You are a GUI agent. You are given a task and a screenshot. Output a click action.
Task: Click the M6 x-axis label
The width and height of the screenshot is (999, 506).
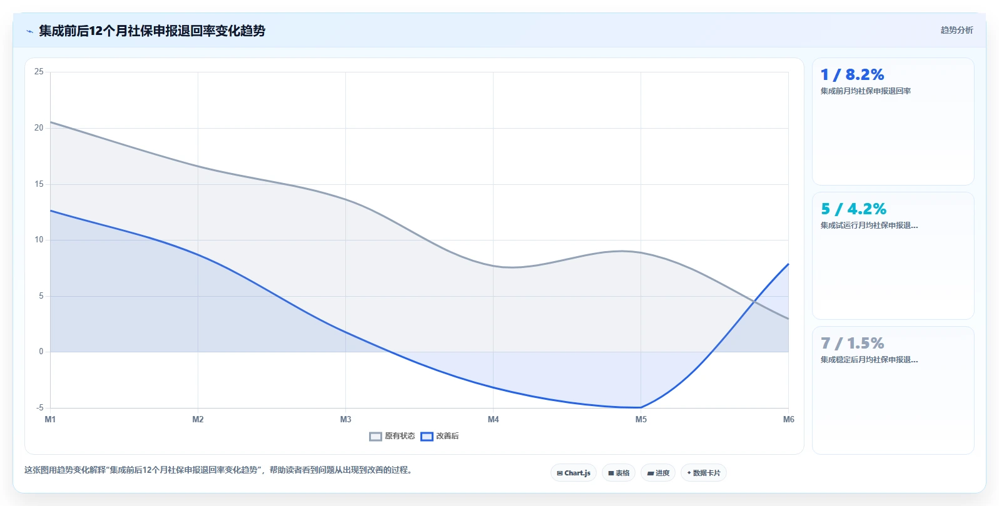tap(788, 419)
